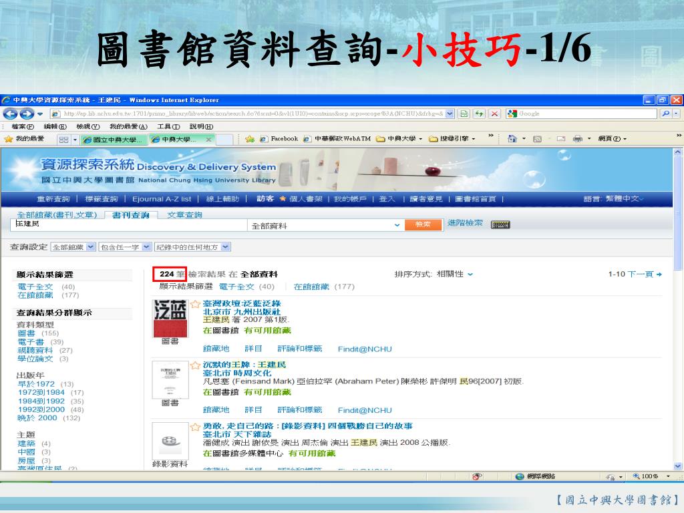Click the browser Back arrow button
The width and height of the screenshot is (684, 513).
tap(11, 114)
